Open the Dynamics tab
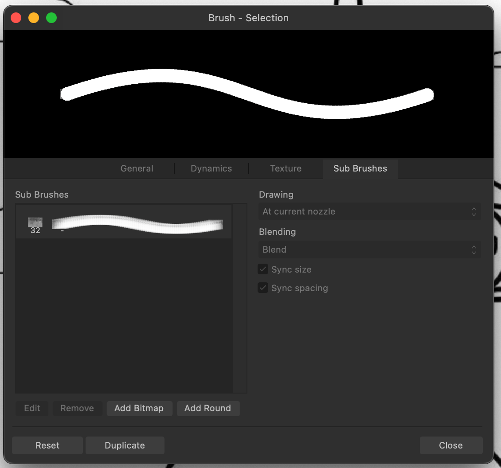 coord(211,168)
